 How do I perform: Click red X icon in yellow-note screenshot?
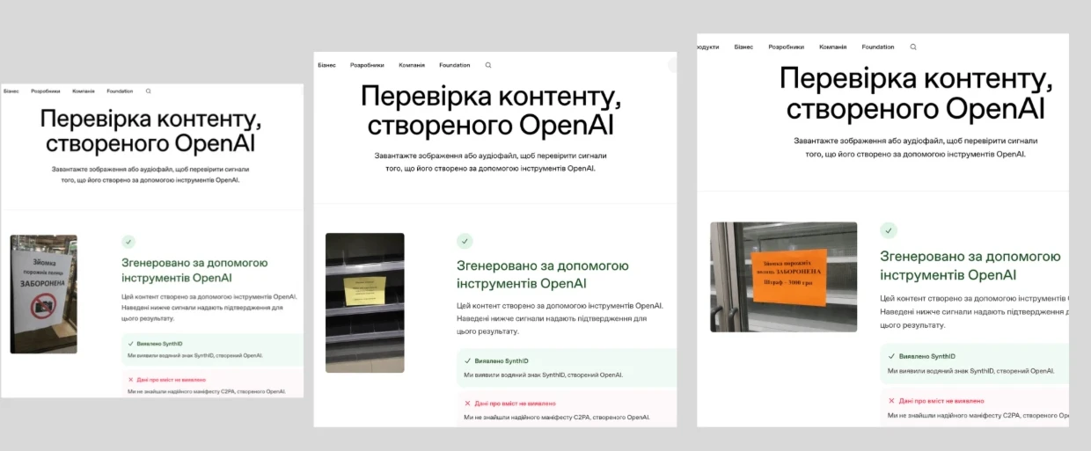pos(468,404)
